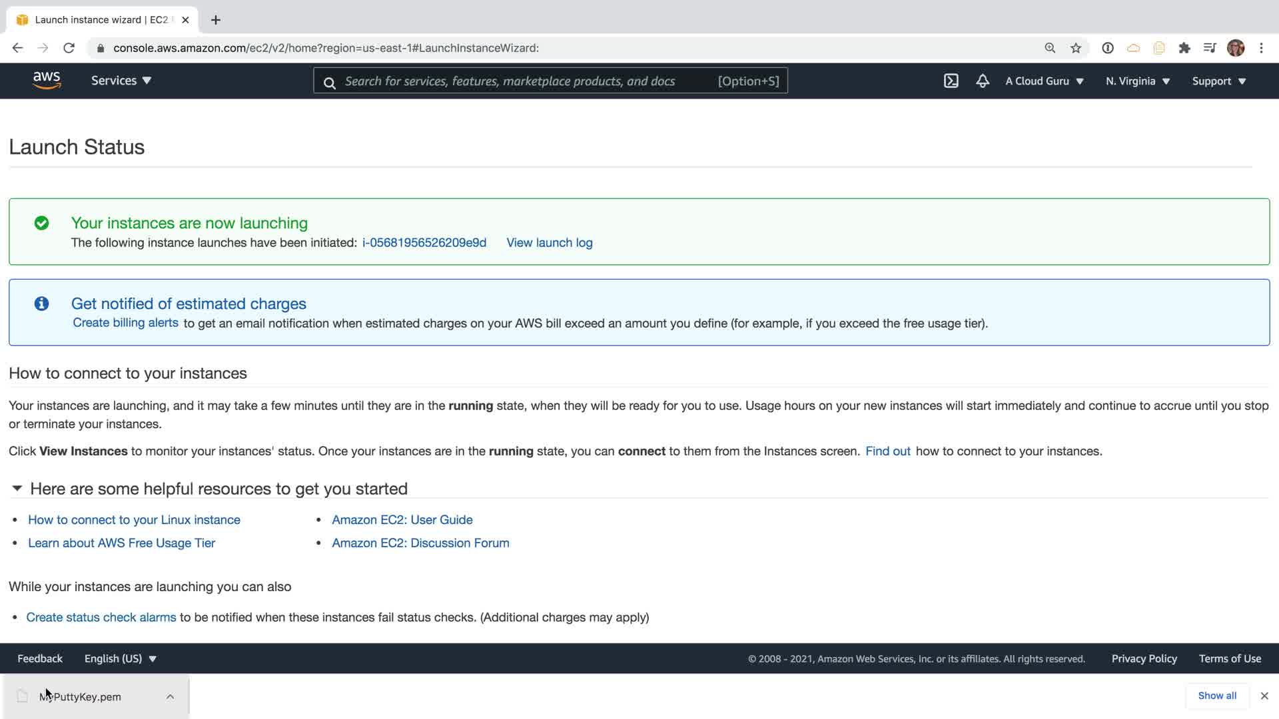Click the browser zoom magnifier icon
1279x719 pixels.
[1050, 48]
